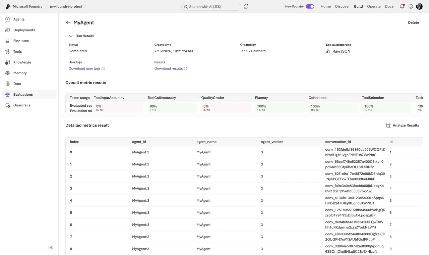Go to the Discover tab
429x255 pixels.
tap(343, 6)
